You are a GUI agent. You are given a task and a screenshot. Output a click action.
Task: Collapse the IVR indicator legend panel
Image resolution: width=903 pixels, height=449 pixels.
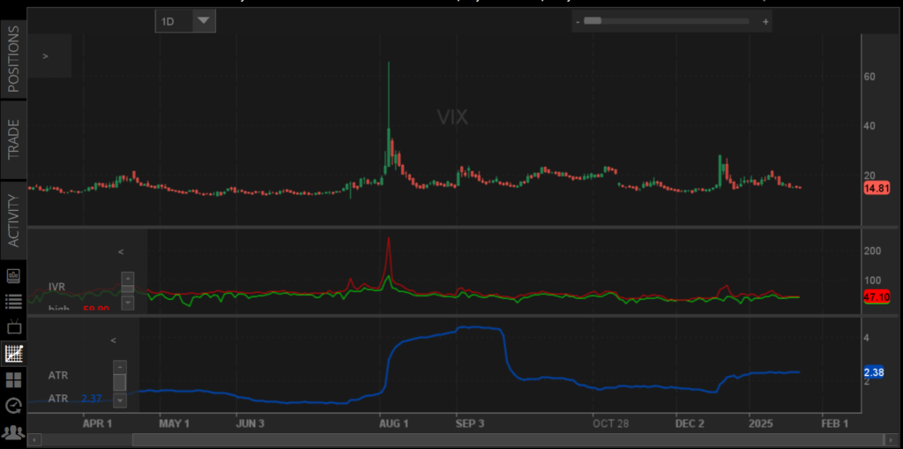click(121, 251)
